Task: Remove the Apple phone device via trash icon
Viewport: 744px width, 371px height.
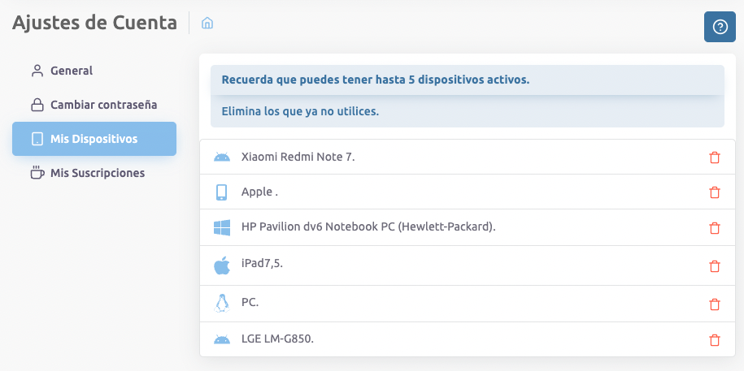Action: 715,192
